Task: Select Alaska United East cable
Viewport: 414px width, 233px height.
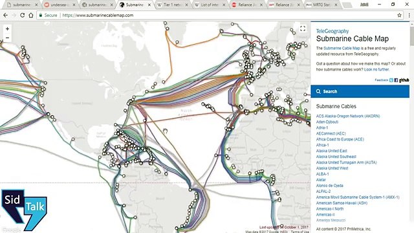Action: [332, 151]
